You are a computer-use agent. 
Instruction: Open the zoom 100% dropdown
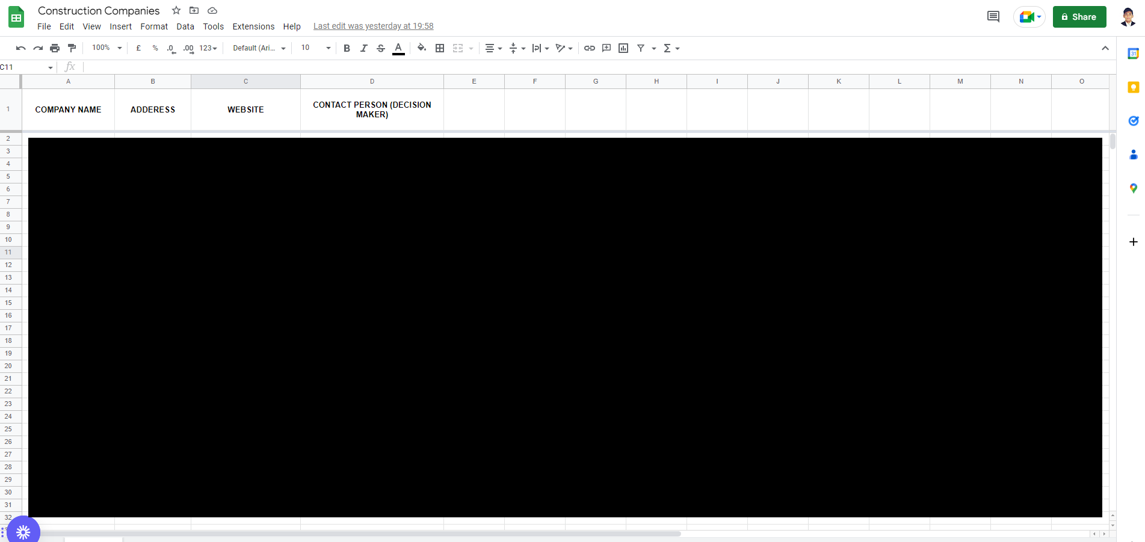click(x=106, y=48)
